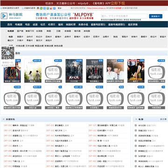Viewport: 168px width, 168px height.
Task: Open the 更多 share options
Action: click(x=59, y=8)
